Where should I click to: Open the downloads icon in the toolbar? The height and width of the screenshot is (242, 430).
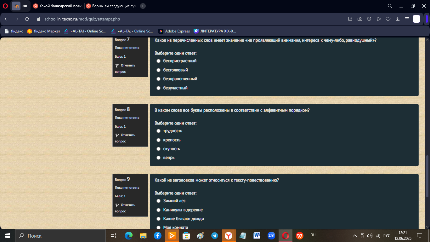coord(398,19)
